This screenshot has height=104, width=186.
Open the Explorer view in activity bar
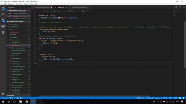[x=3, y=8]
